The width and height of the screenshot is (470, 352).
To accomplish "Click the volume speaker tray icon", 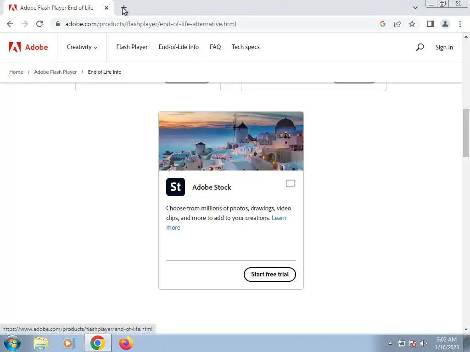I will [424, 343].
